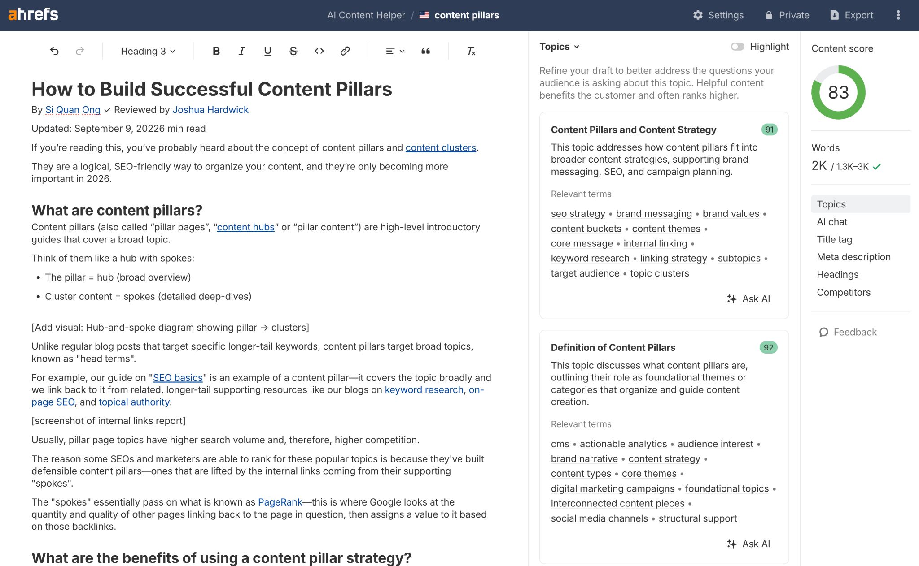
Task: Format text as a blockquote
Action: tap(425, 51)
